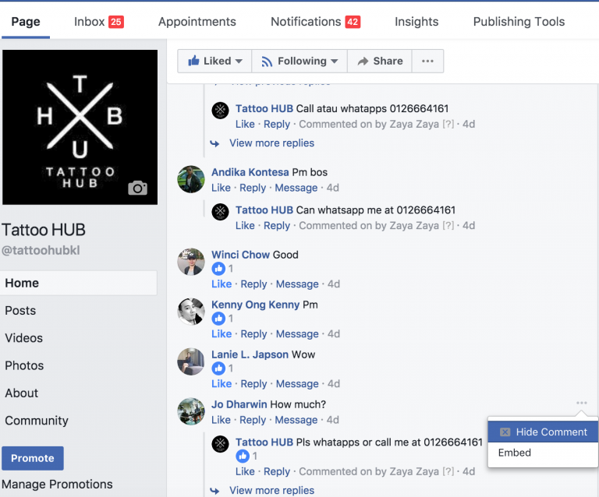The width and height of the screenshot is (599, 497).
Task: Open Photos in the left sidebar
Action: tap(24, 365)
